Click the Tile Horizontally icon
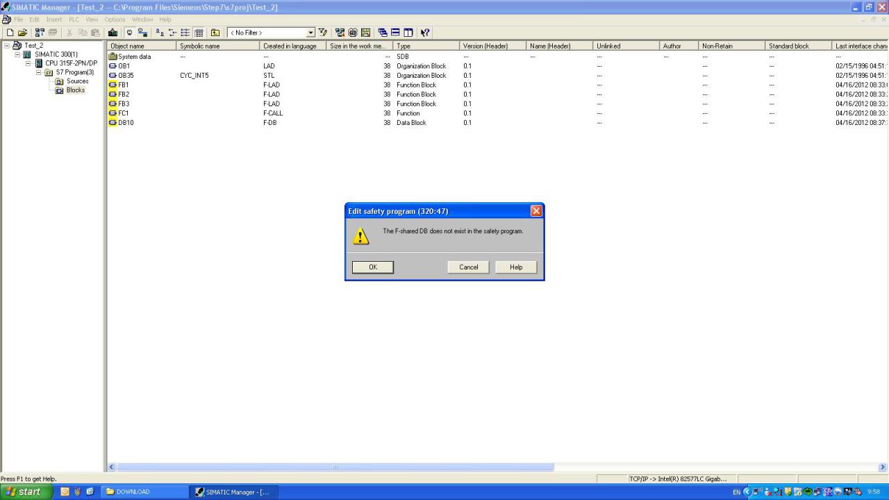 tap(395, 33)
